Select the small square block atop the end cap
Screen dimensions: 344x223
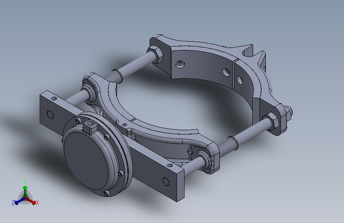(x=90, y=127)
